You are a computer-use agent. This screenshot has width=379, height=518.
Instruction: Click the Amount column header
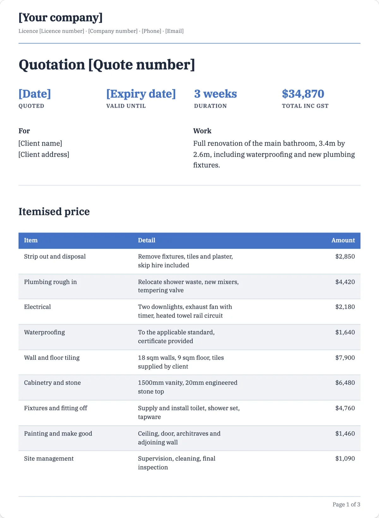(343, 241)
